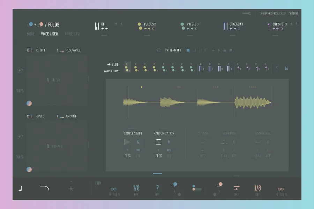The image size is (314, 209).
Task: Open the Folds preset selector
Action: [x=54, y=25]
